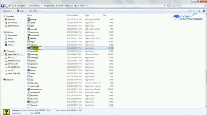207x116 pixels.
Task: Open the Videos library
Action: [x=11, y=45]
